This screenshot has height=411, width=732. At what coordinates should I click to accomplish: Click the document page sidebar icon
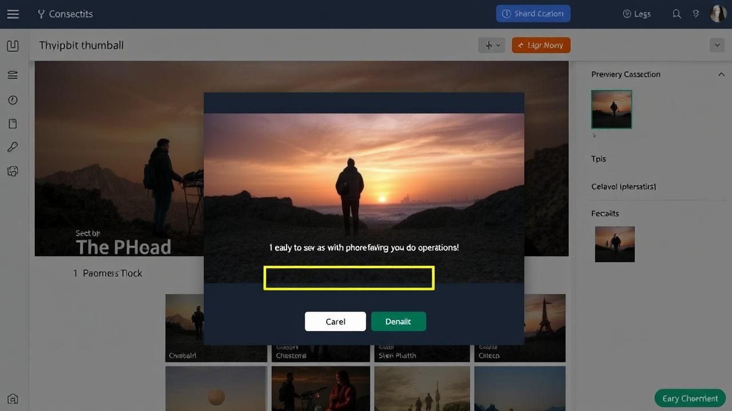(13, 124)
